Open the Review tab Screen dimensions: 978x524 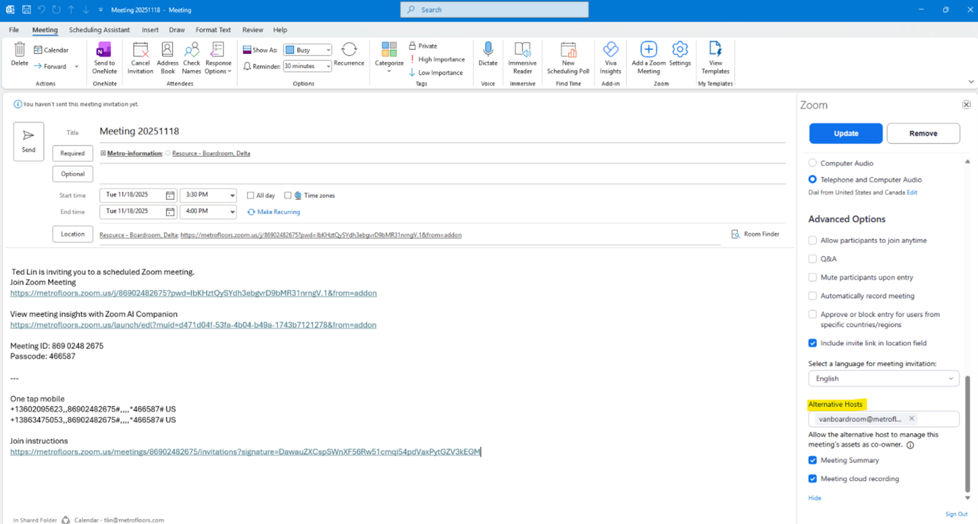[253, 30]
